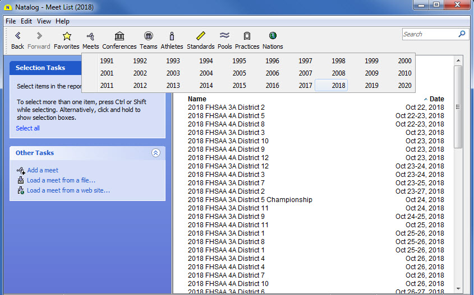The height and width of the screenshot is (295, 474).
Task: Click the Select all link
Action: point(27,128)
